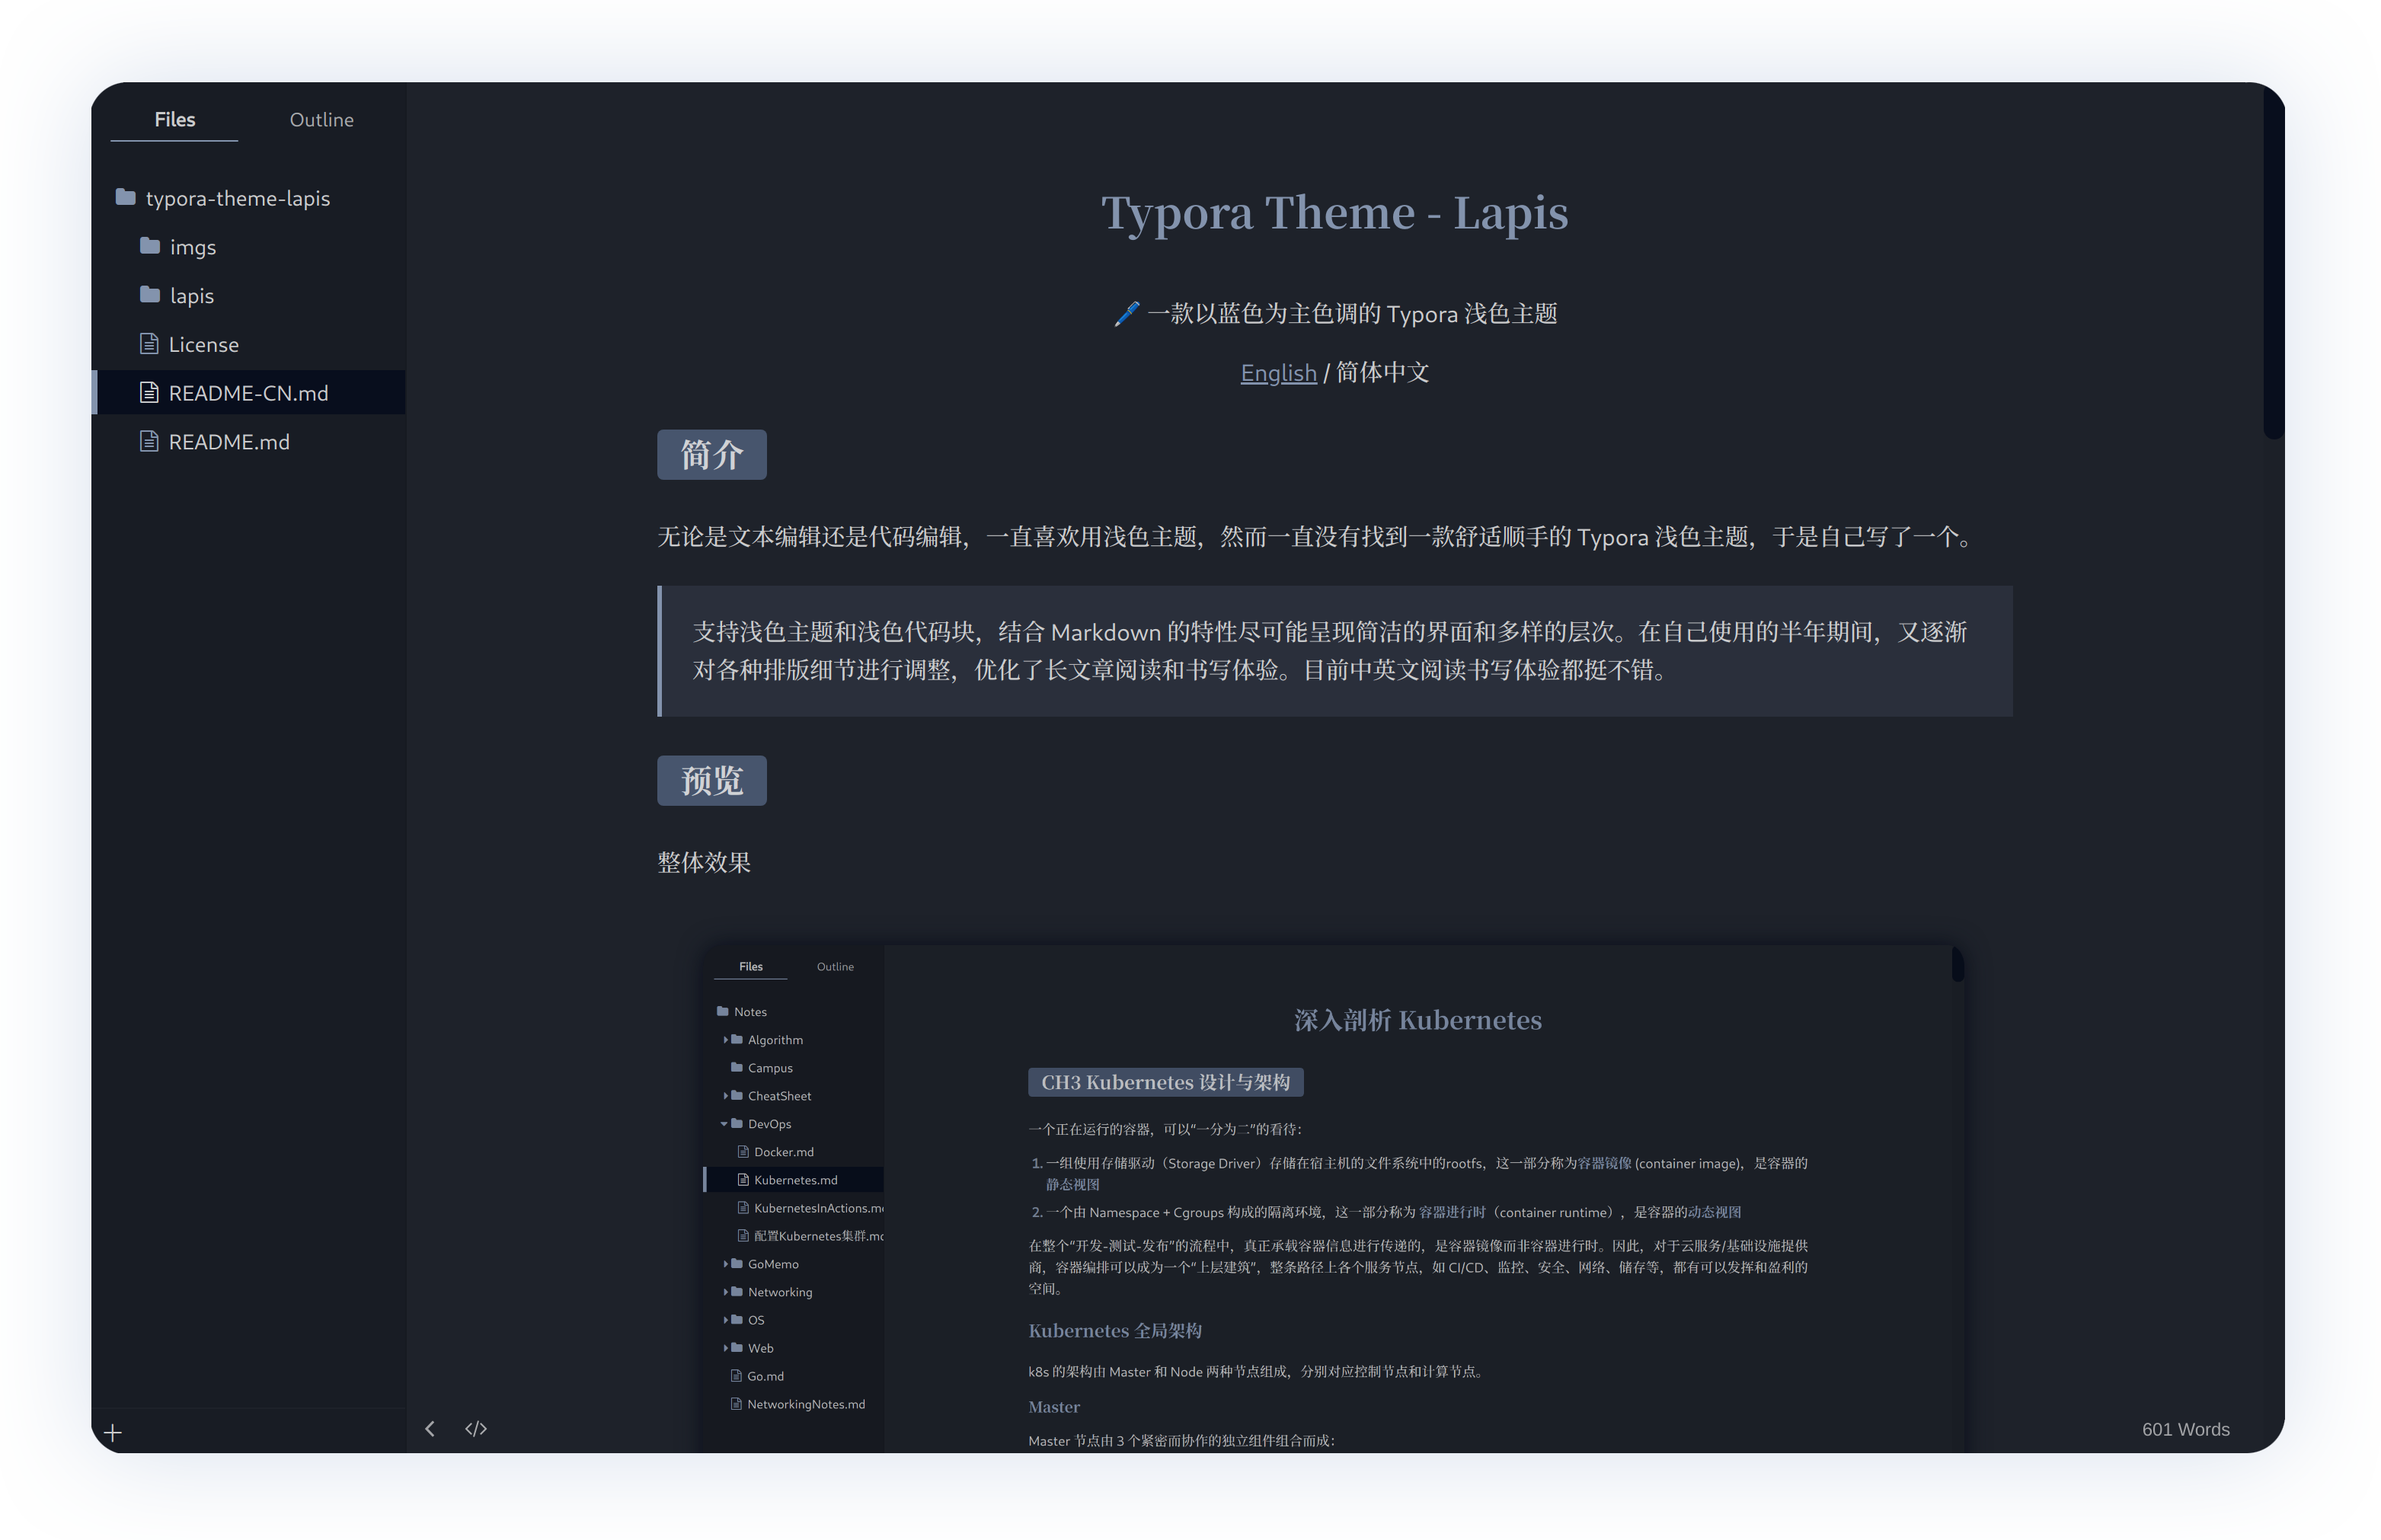Expand the imgs folder
This screenshot has width=2381, height=1540.
pyautogui.click(x=193, y=247)
